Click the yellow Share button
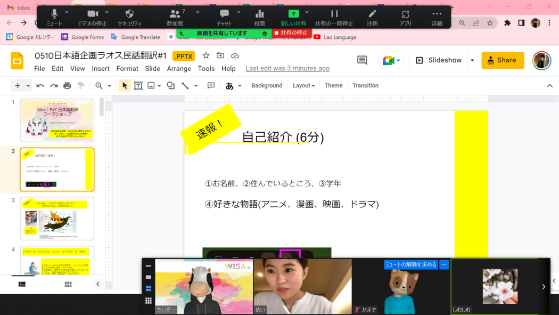Viewport: 559px width, 315px height. tap(503, 60)
